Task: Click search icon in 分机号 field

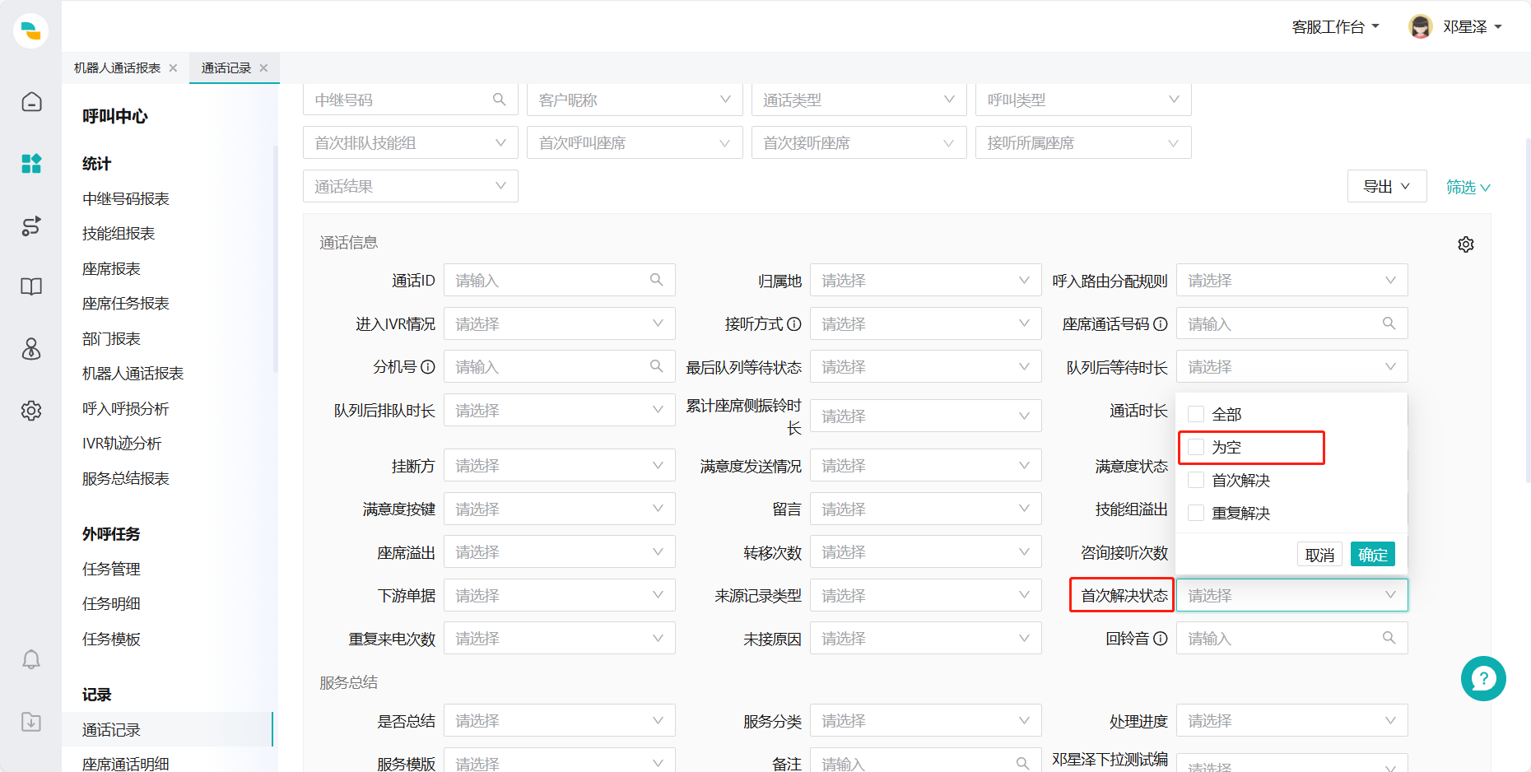Action: click(x=656, y=366)
